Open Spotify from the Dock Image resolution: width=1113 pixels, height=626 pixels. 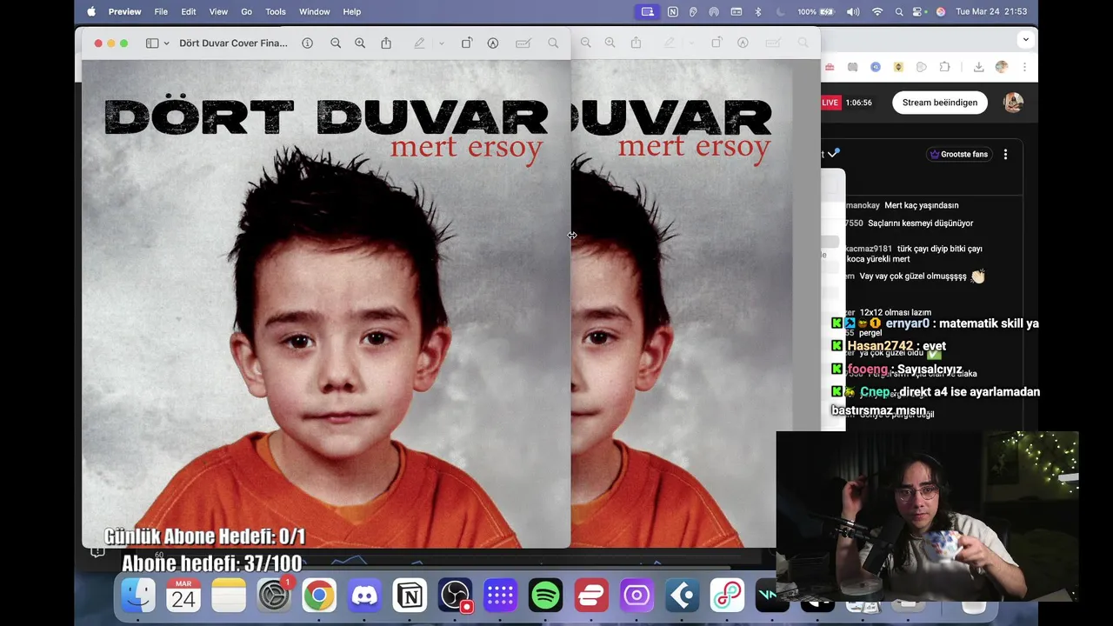click(545, 596)
